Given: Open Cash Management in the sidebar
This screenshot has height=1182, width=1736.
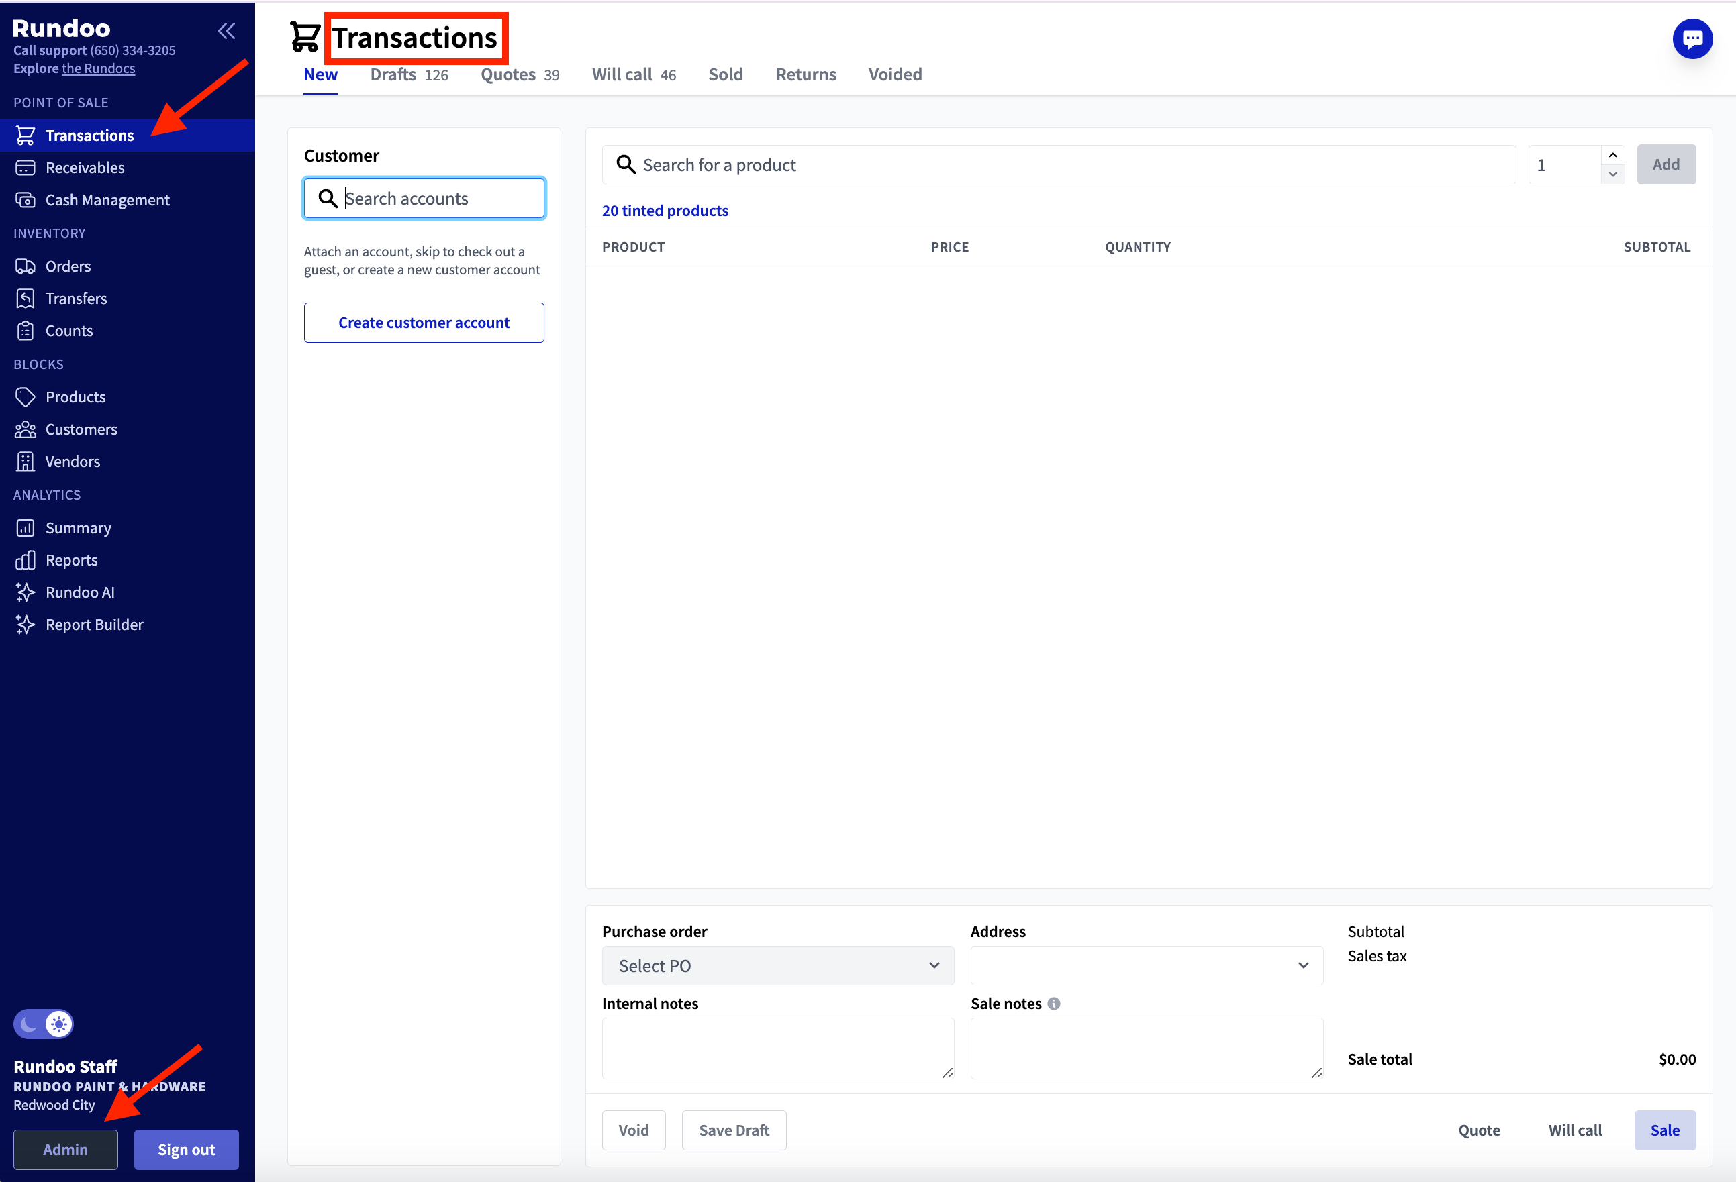Looking at the screenshot, I should click(127, 200).
